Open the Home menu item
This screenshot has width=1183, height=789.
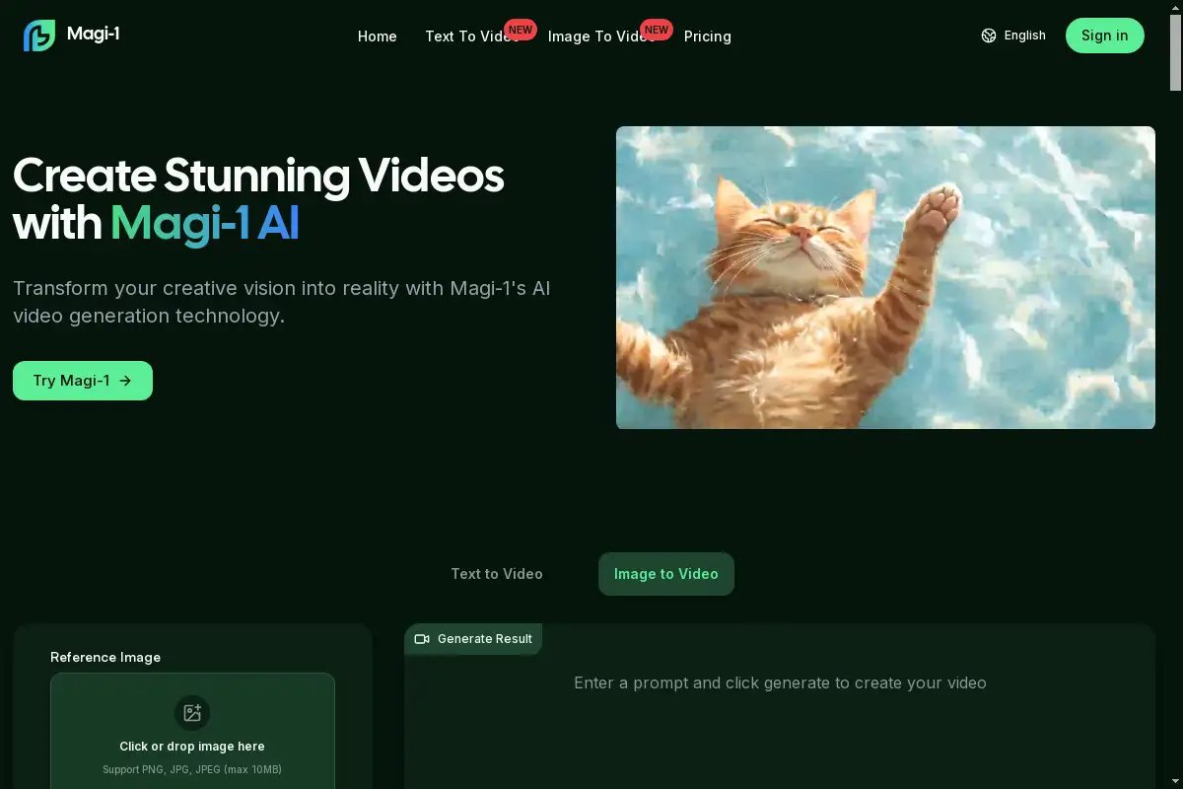(x=378, y=36)
